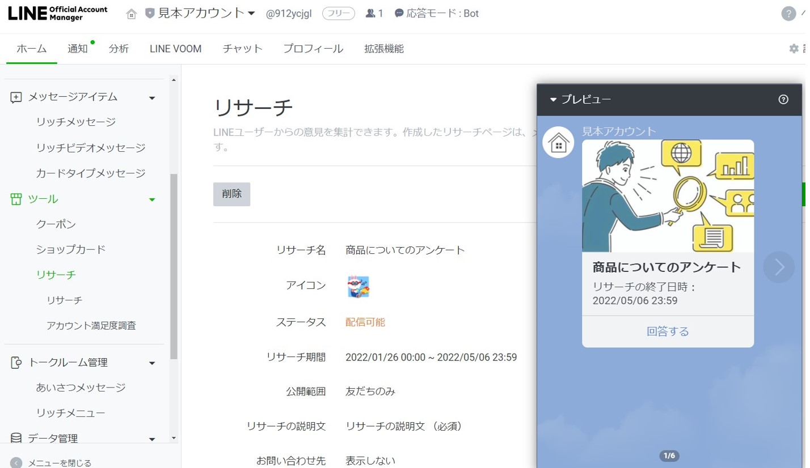This screenshot has height=468, width=810.
Task: Click the survey icon thumbnail next to アイコン
Action: (358, 287)
